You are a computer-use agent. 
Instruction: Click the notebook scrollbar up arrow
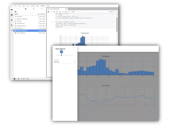coord(117,14)
